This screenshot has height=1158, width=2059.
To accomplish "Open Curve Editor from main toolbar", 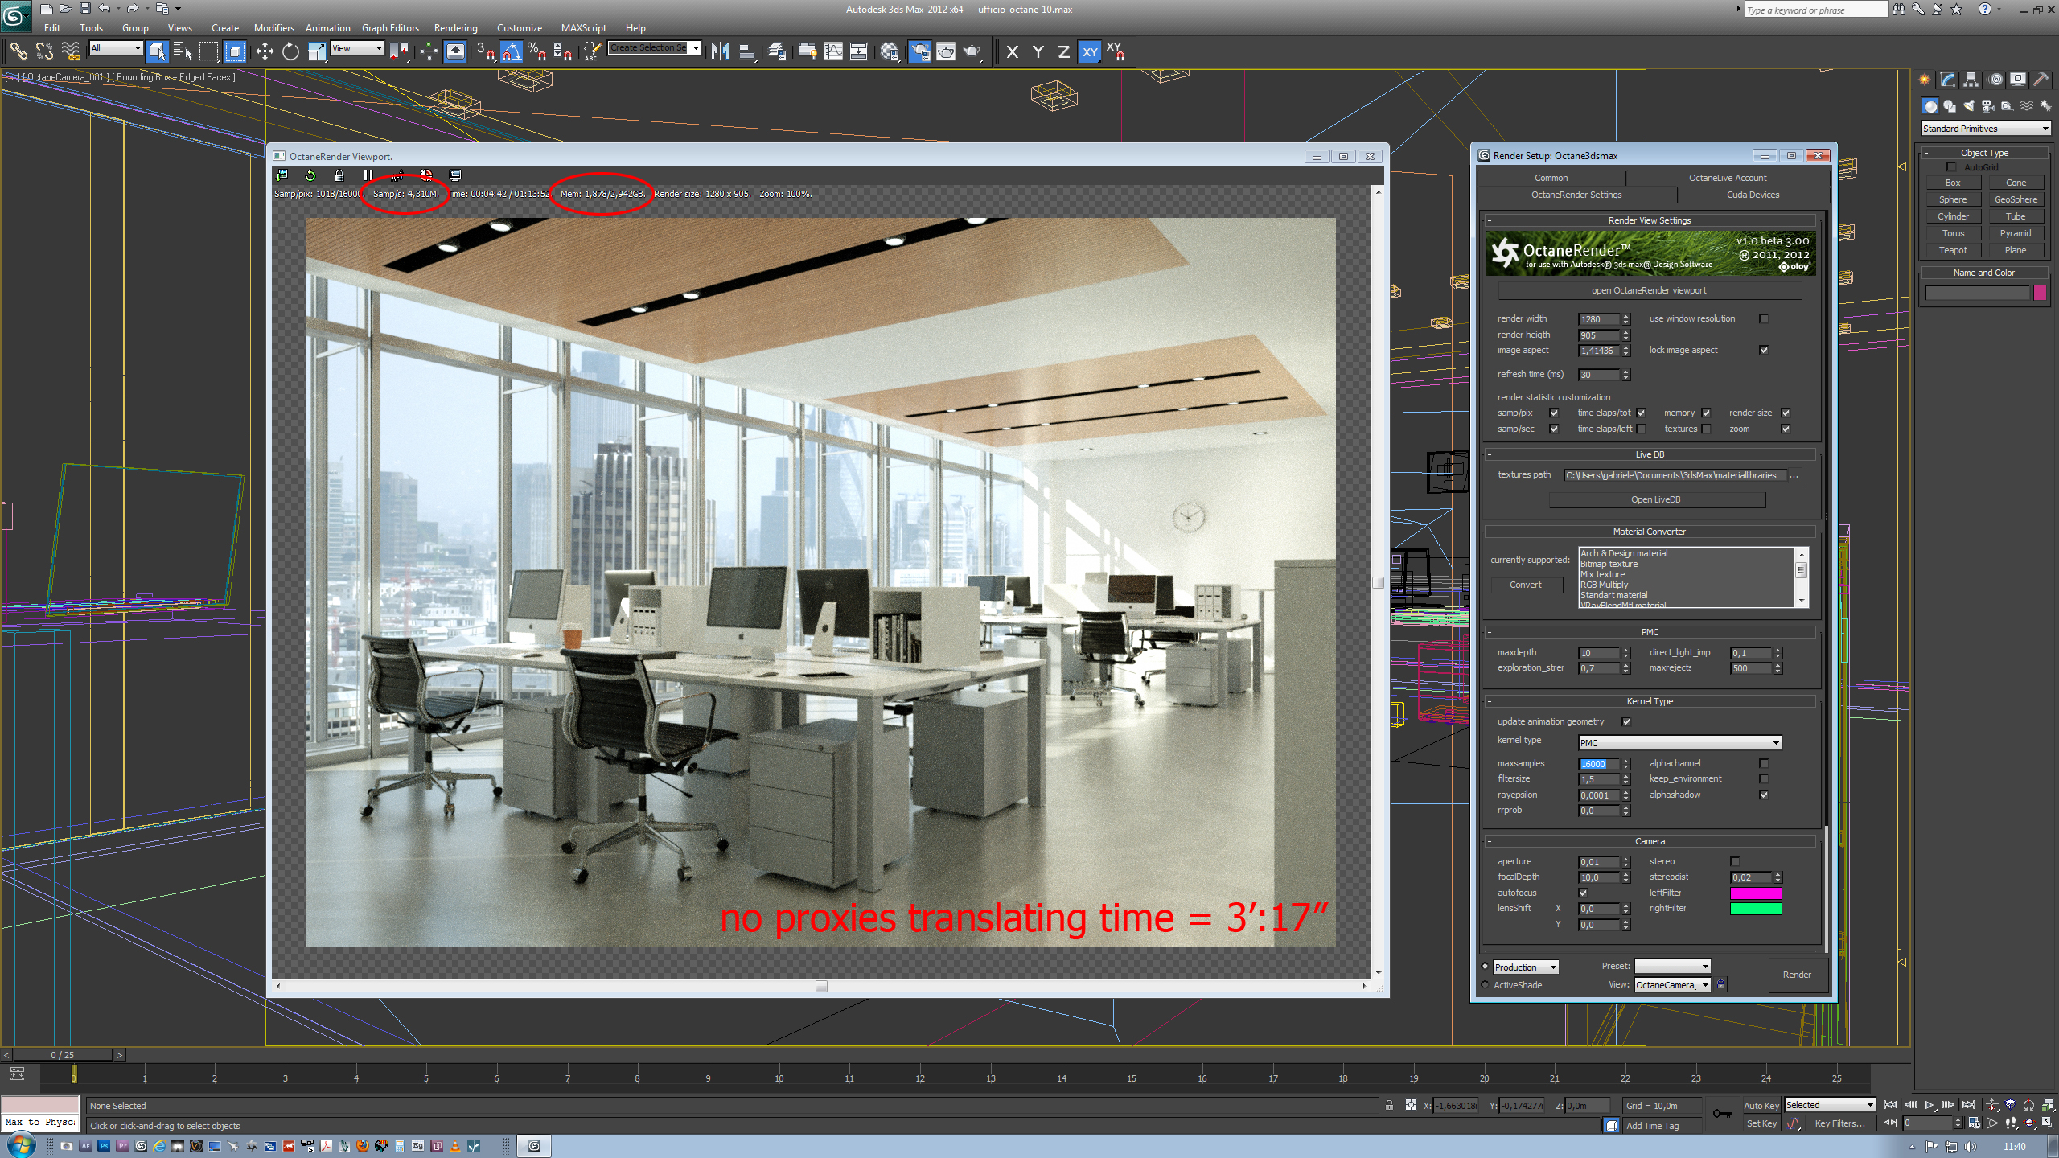I will [x=833, y=52].
